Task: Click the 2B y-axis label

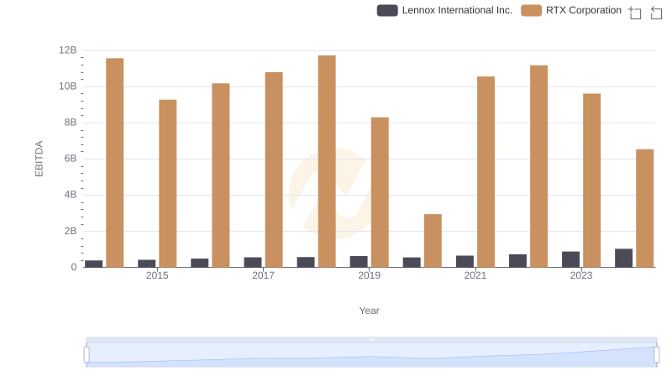Action: (71, 231)
